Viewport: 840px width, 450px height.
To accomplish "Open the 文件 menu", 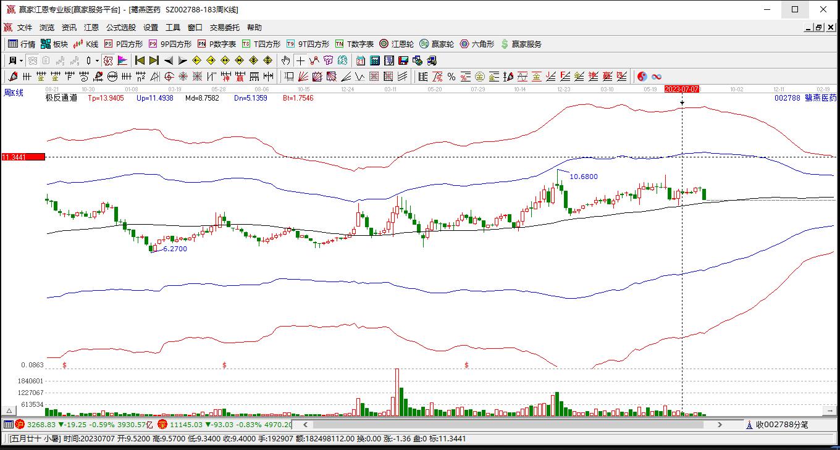I will (x=25, y=27).
